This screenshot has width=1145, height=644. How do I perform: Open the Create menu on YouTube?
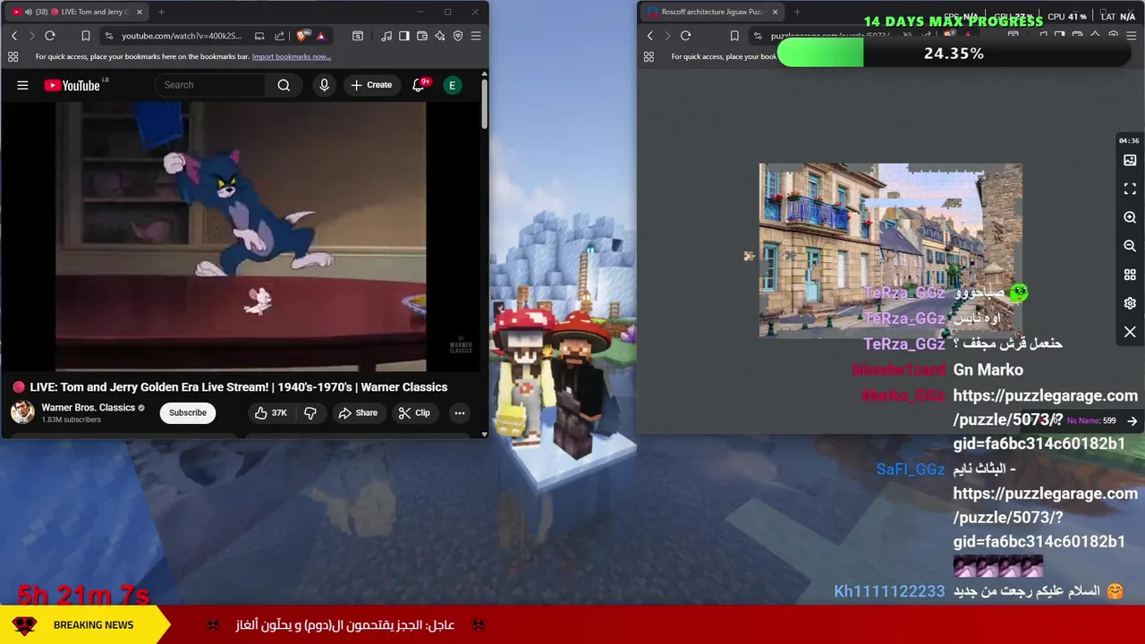tap(371, 85)
